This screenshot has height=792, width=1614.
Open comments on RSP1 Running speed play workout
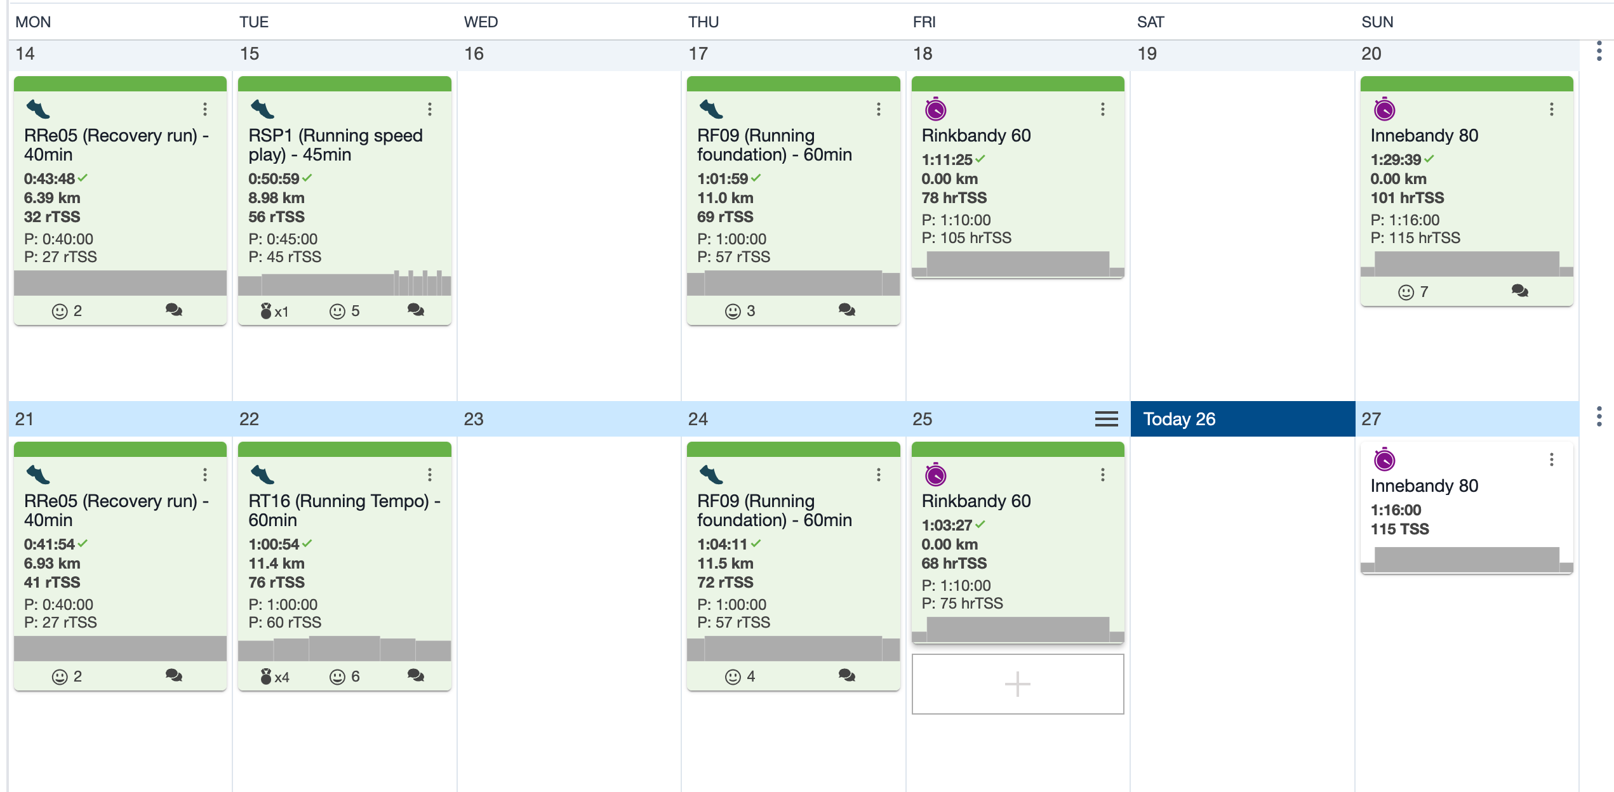point(416,310)
